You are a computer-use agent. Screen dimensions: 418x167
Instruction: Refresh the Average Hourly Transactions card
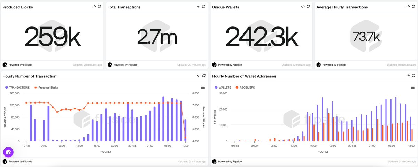(413, 6)
